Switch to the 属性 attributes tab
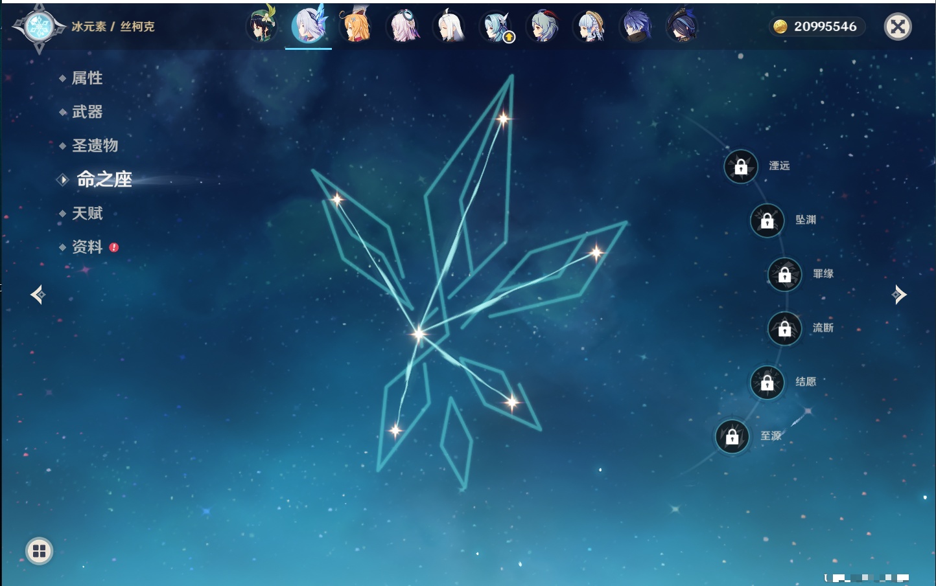This screenshot has width=936, height=586. click(x=87, y=78)
